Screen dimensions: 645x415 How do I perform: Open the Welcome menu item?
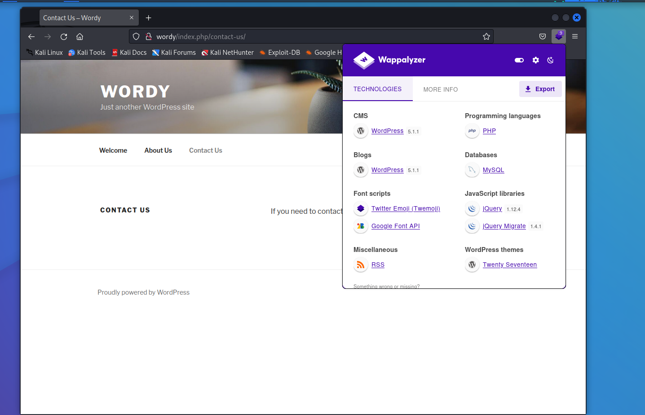(113, 150)
